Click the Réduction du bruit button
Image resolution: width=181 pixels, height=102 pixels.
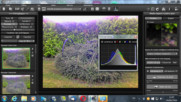pos(162,77)
